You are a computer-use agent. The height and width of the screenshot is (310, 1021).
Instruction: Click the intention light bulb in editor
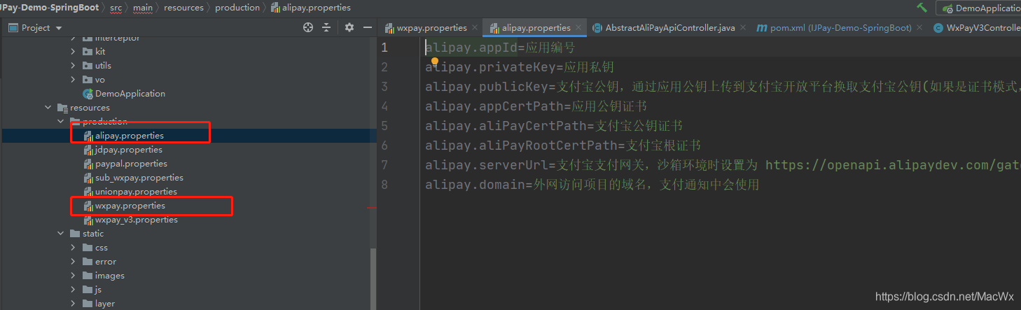[434, 63]
